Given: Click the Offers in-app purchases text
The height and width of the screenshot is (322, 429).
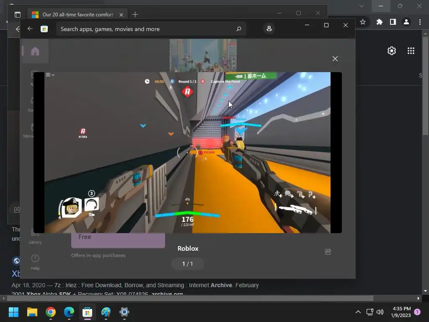Looking at the screenshot, I should (98, 255).
